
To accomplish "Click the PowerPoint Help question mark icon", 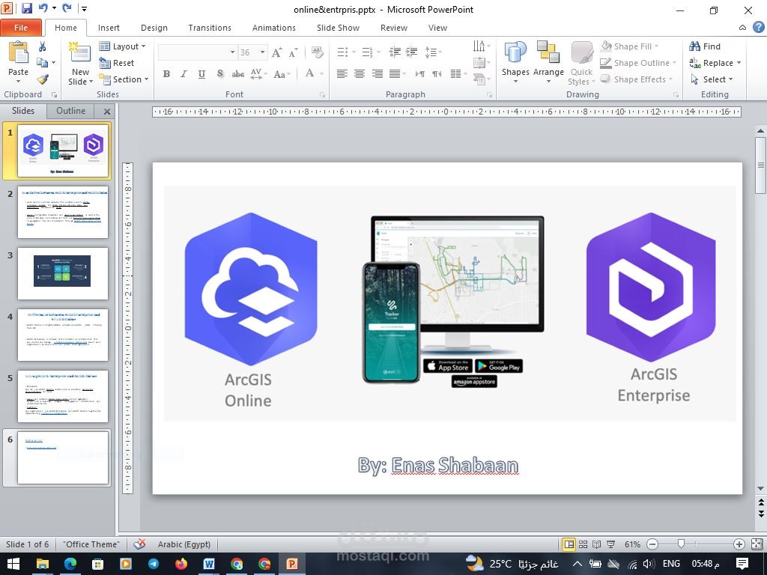I will 759,28.
